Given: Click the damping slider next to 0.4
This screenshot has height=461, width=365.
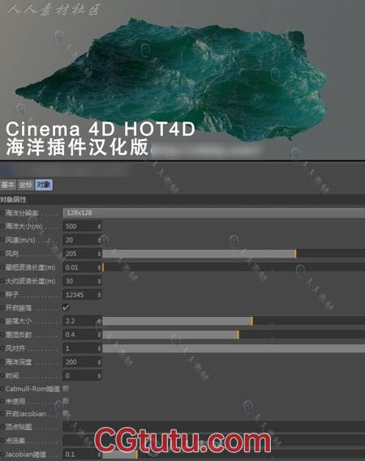Looking at the screenshot, I should (x=234, y=335).
